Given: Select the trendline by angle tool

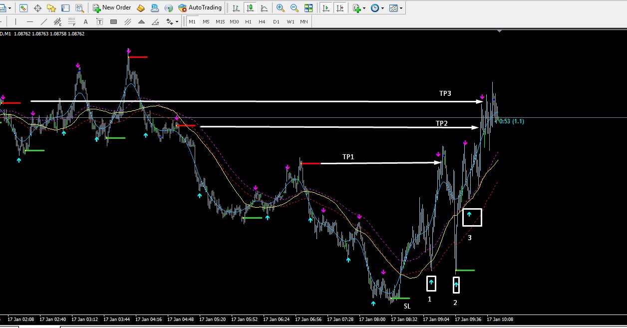Looking at the screenshot, I should pyautogui.click(x=156, y=22).
